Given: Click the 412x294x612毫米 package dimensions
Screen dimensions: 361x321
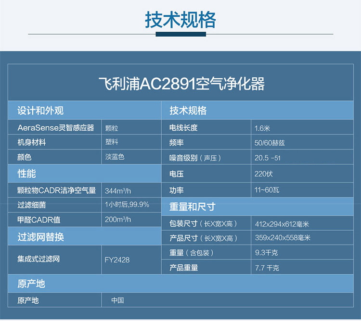Looking at the screenshot, I should coord(282,223).
